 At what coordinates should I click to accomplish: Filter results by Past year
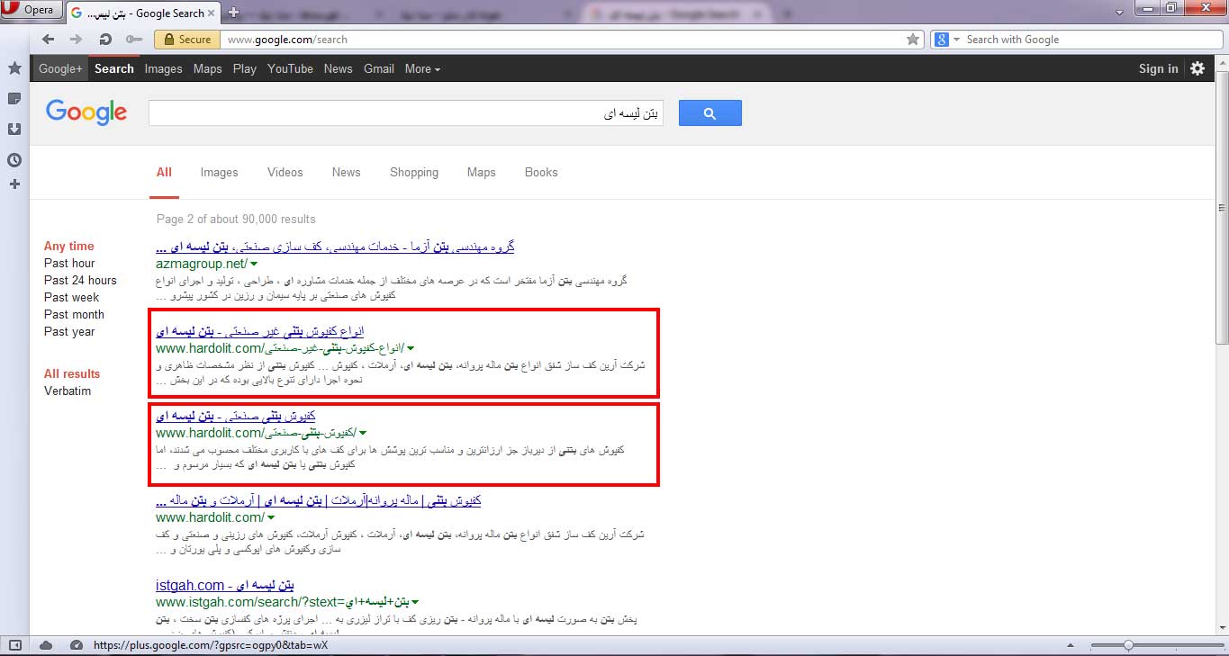tap(69, 331)
